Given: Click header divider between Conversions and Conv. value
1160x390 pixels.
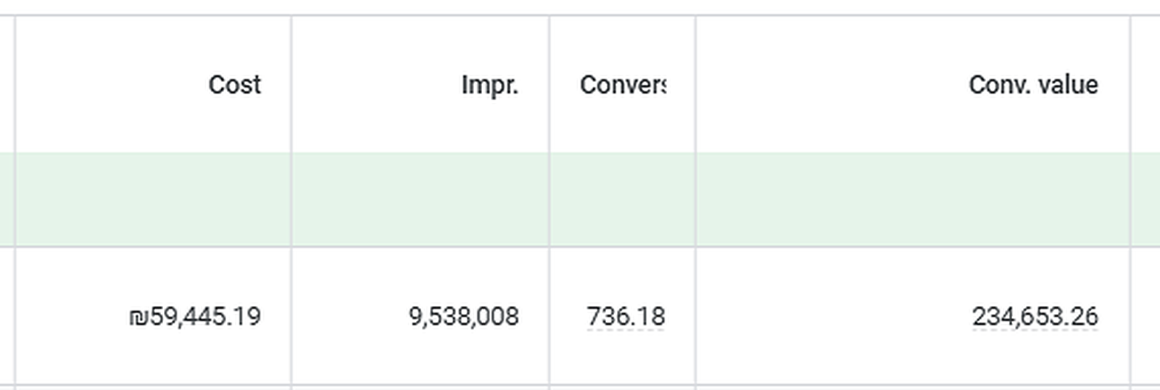Looking at the screenshot, I should click(x=695, y=84).
